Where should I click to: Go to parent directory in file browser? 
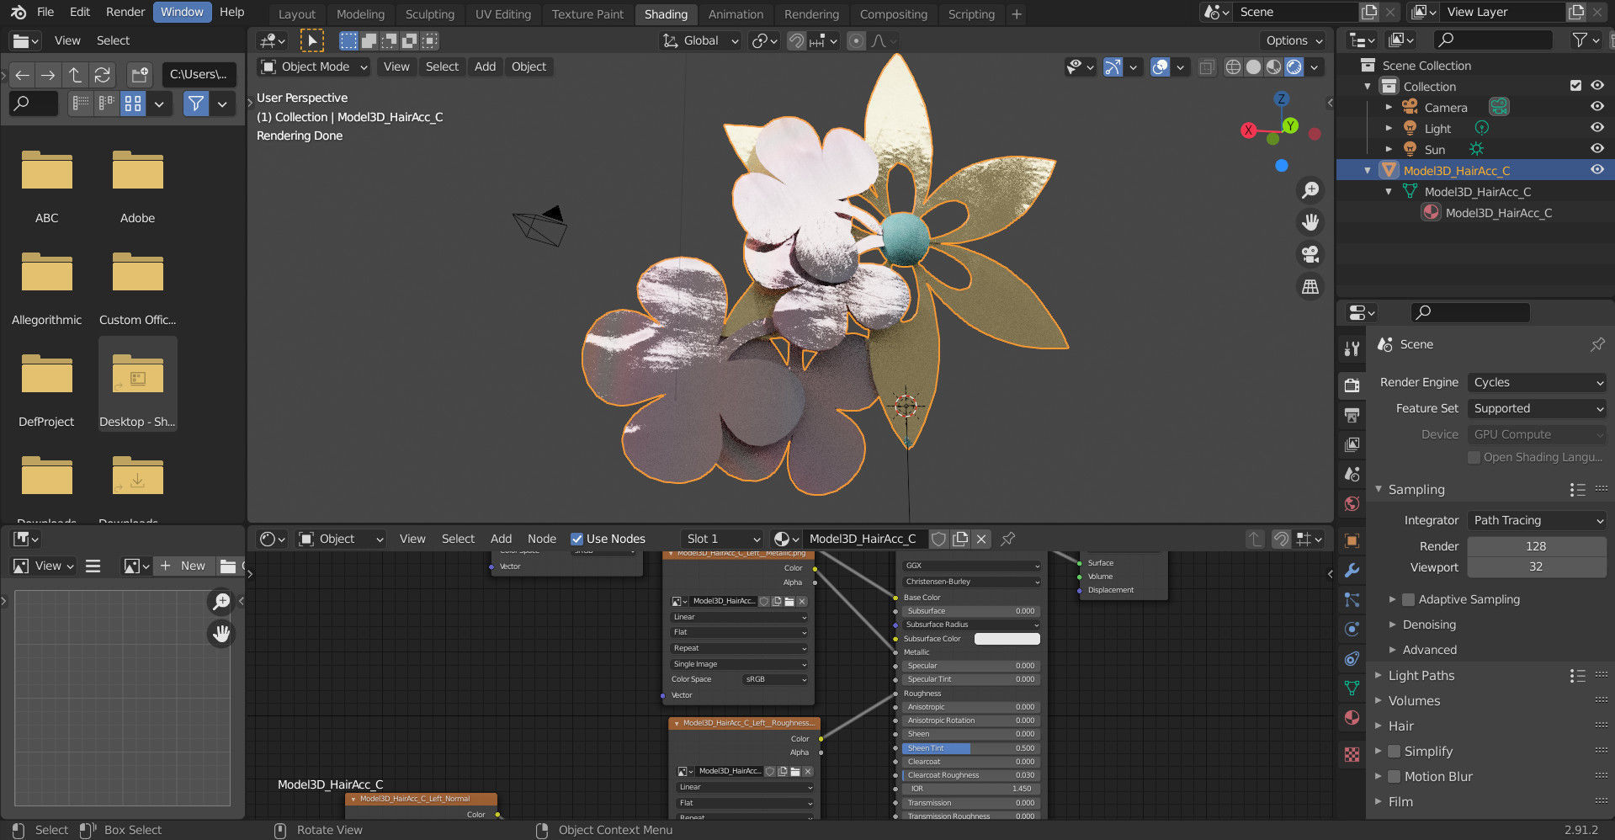76,75
